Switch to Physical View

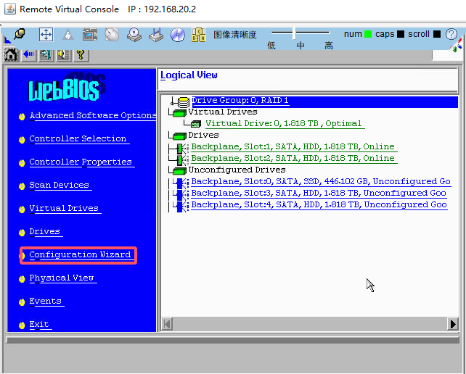[x=62, y=278]
